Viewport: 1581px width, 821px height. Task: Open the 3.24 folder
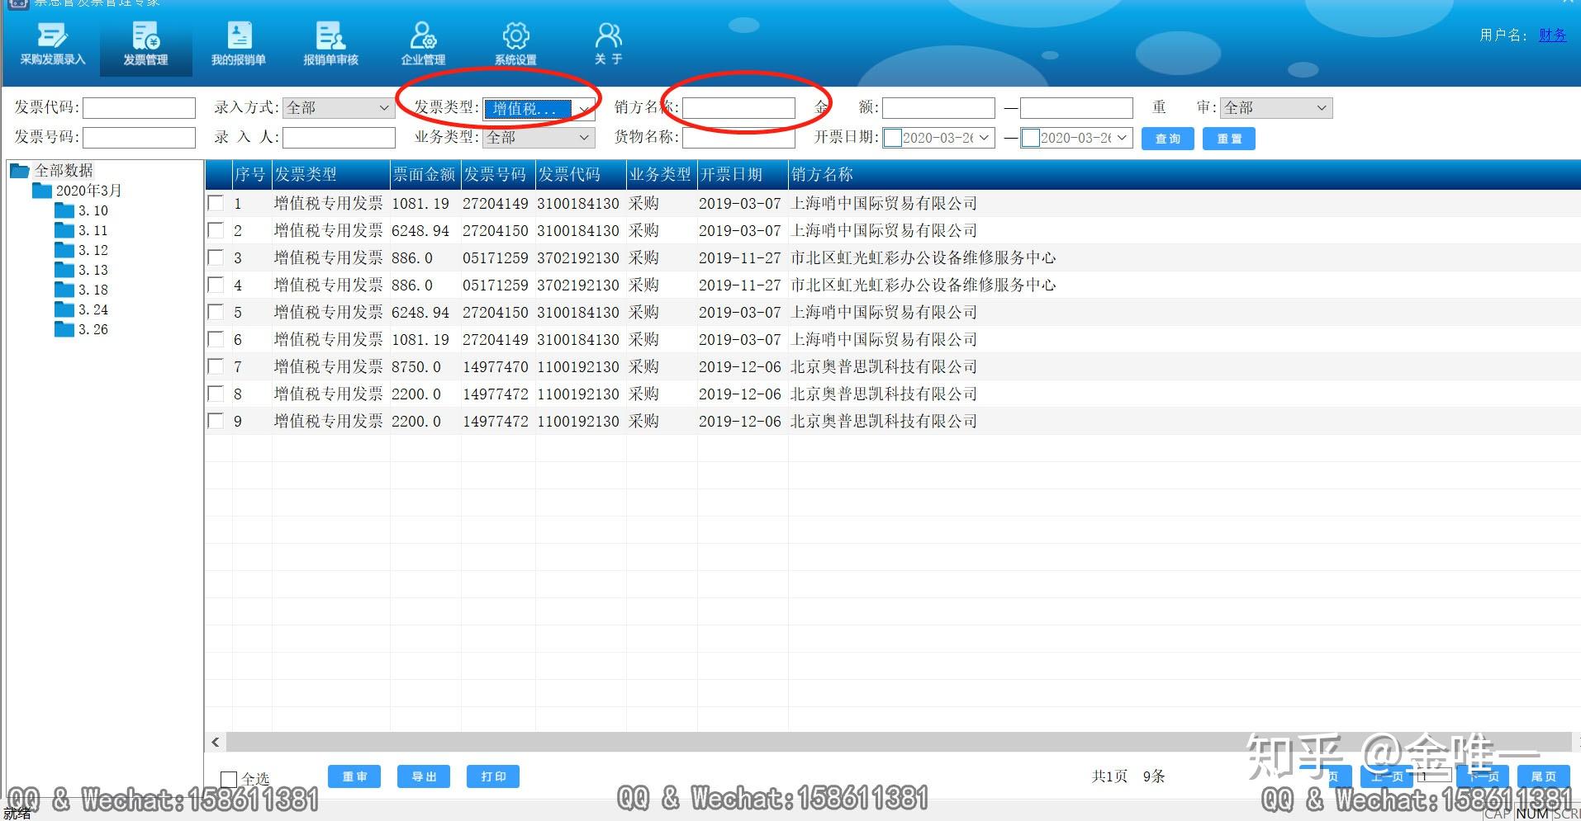click(x=81, y=309)
